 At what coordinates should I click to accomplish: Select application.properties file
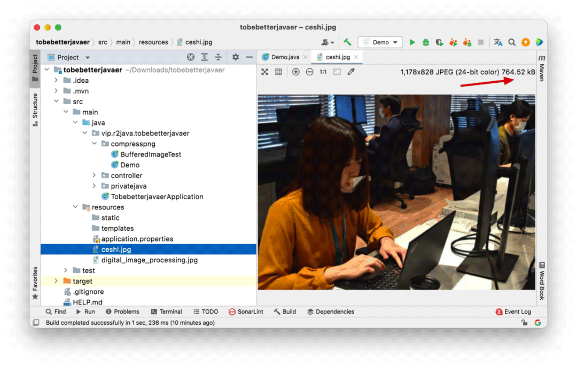pos(137,239)
